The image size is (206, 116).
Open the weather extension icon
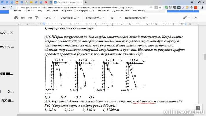(187, 8)
